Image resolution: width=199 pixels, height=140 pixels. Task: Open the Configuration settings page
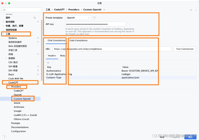18,131
